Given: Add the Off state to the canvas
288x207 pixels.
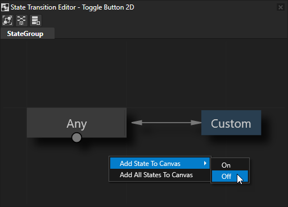Looking at the screenshot, I should (x=230, y=176).
